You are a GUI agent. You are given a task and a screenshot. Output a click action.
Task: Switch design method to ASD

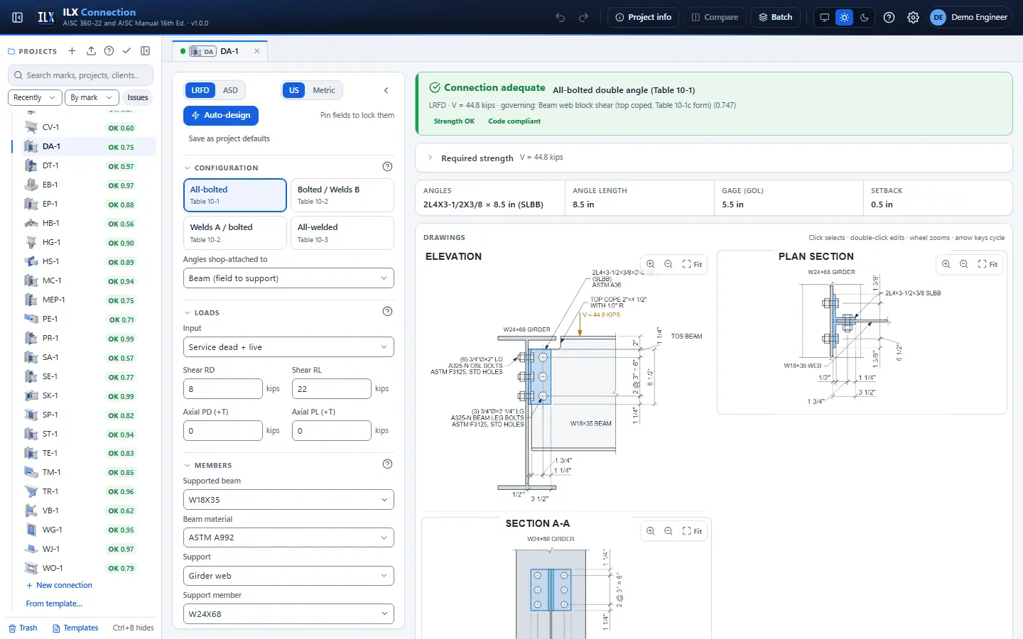pos(230,90)
